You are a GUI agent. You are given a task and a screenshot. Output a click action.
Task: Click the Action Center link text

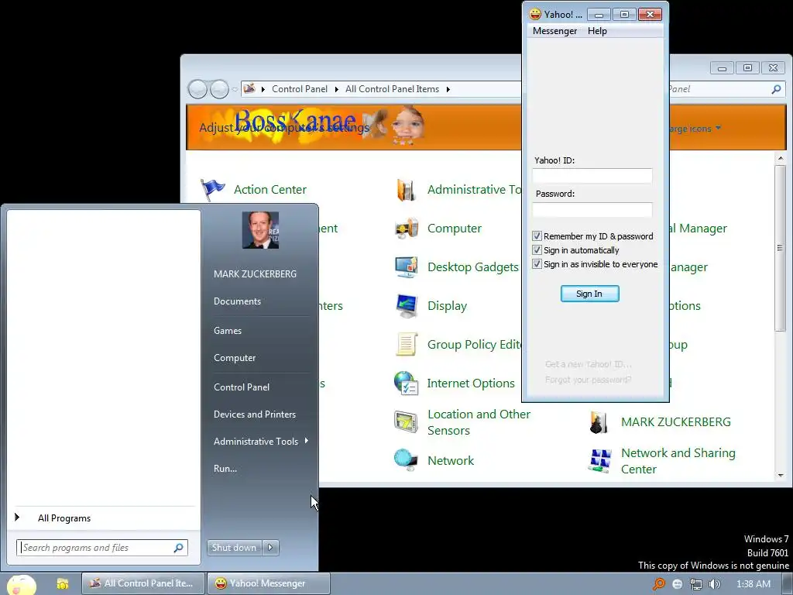pos(270,190)
